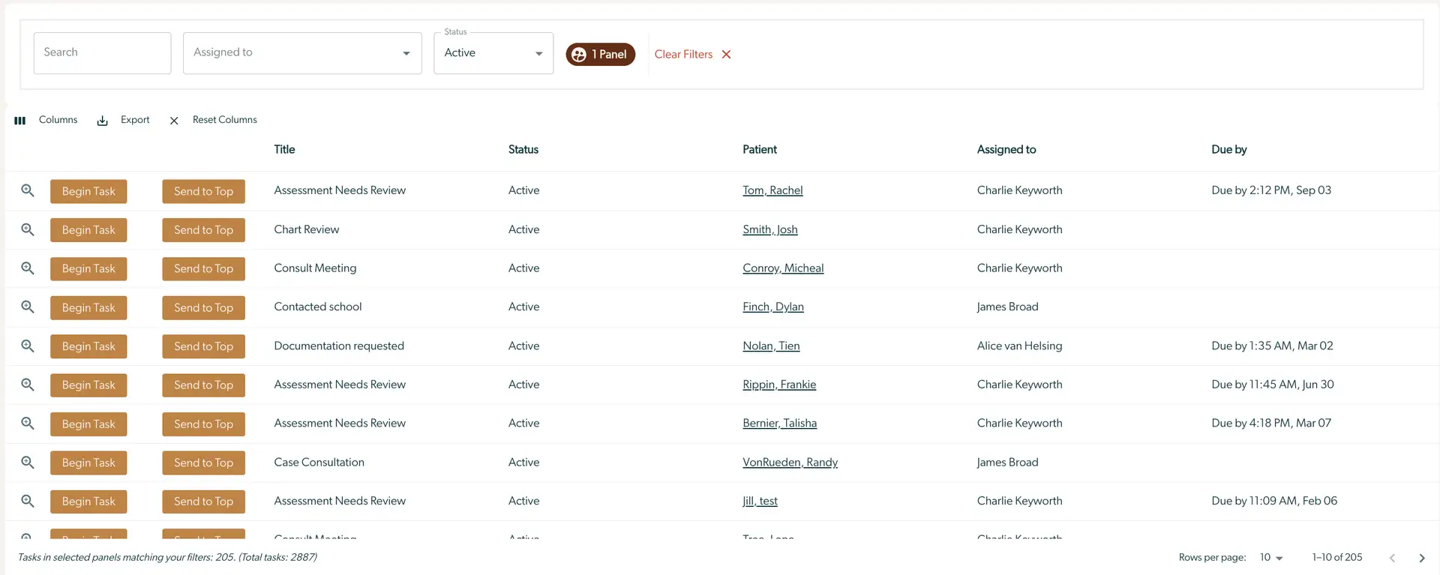Screen dimensions: 1440x575
Task: Open the rows per page selector
Action: (1271, 558)
